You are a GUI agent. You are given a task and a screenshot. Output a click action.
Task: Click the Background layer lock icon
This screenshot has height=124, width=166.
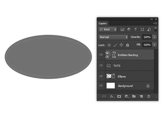(148, 86)
